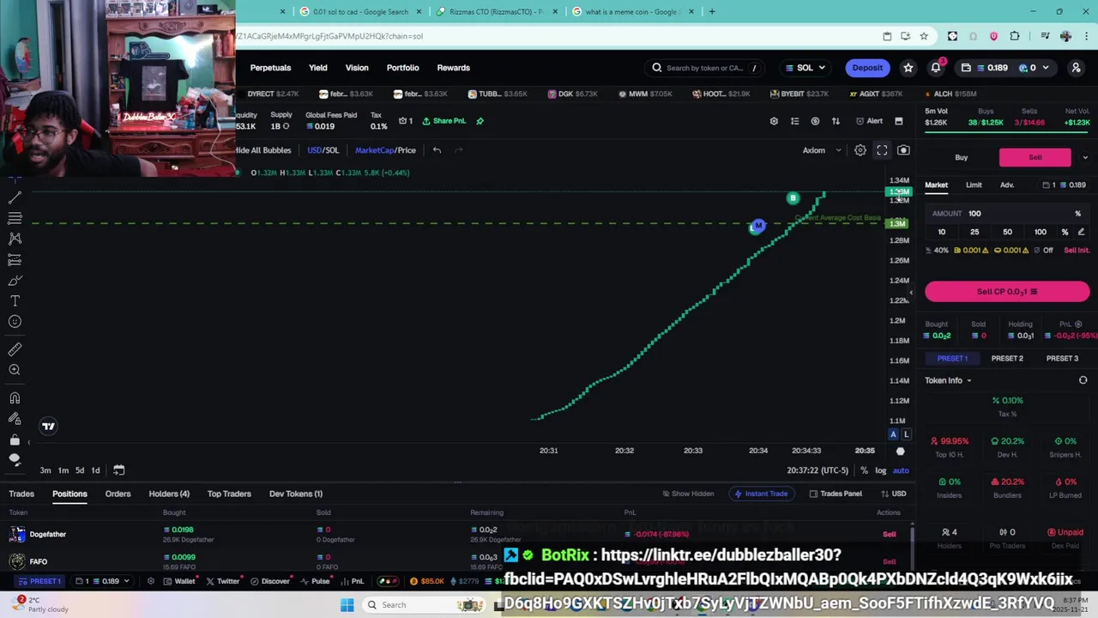Viewport: 1098px width, 618px height.
Task: Select the magnet mode tool
Action: coord(15,398)
